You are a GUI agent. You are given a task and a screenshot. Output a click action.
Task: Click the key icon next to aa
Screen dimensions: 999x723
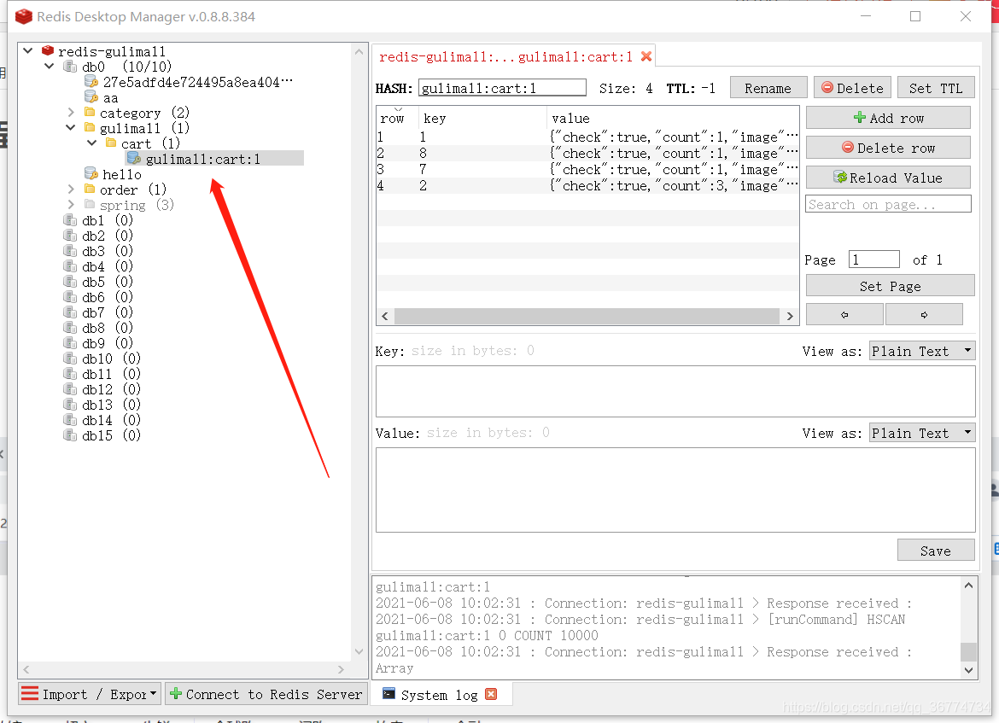[x=91, y=96]
